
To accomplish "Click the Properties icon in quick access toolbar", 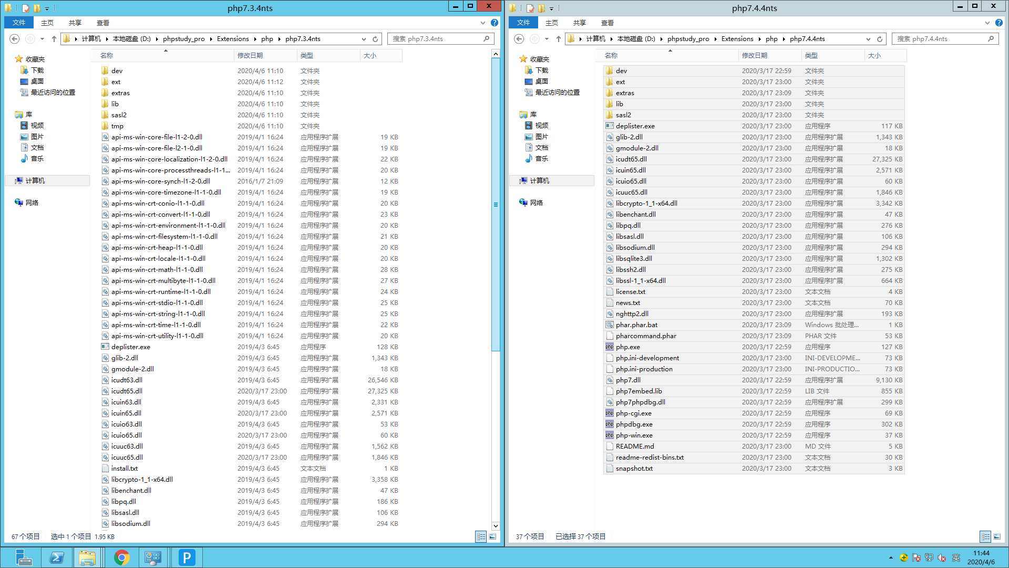I will (25, 8).
